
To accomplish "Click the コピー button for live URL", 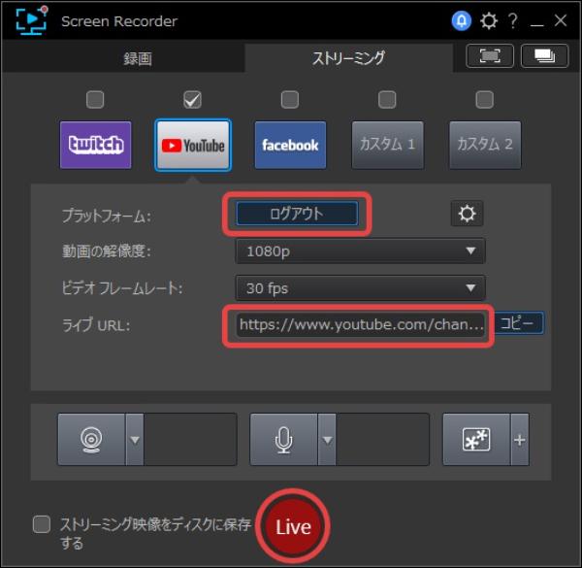I will tap(519, 323).
